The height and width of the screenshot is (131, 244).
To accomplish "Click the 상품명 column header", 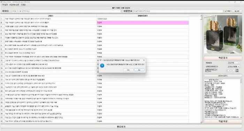I will click(51, 16).
